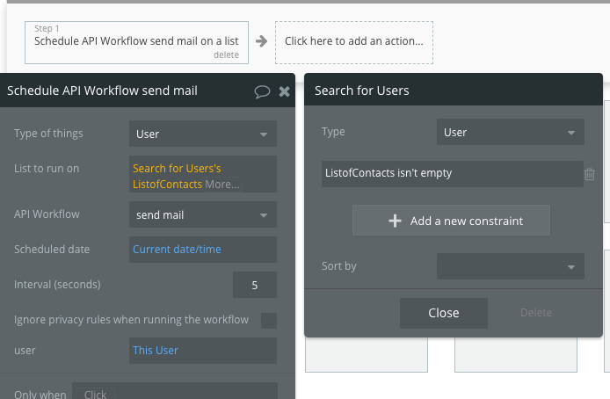Edit the Interval seconds field
Screen dimensions: 610x399
(255, 285)
